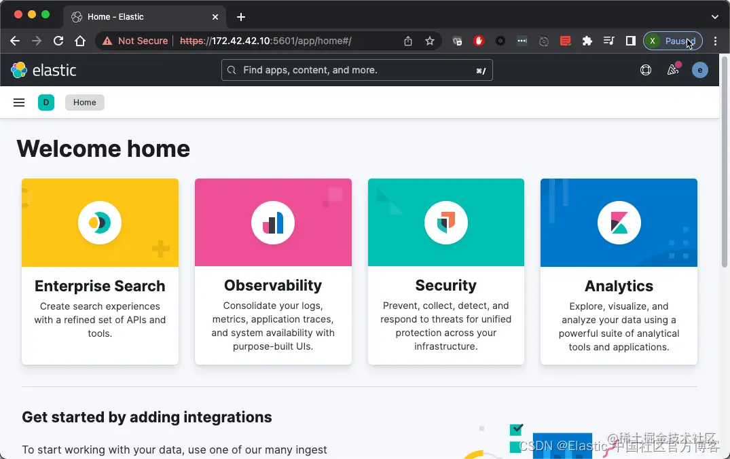The width and height of the screenshot is (730, 459).
Task: Toggle the browser side panel
Action: pyautogui.click(x=630, y=41)
